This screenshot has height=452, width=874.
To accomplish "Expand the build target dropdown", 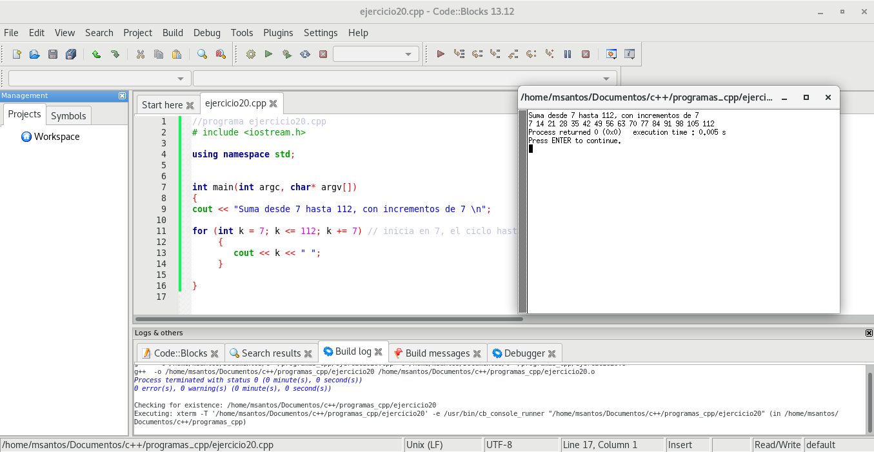I will 408,54.
